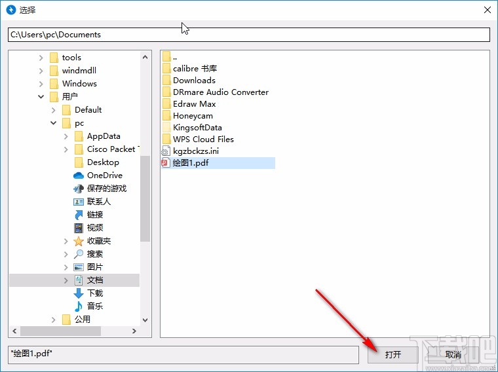This screenshot has height=372, width=498.
Task: Click the kgzbckzs.ini file icon
Action: (166, 151)
